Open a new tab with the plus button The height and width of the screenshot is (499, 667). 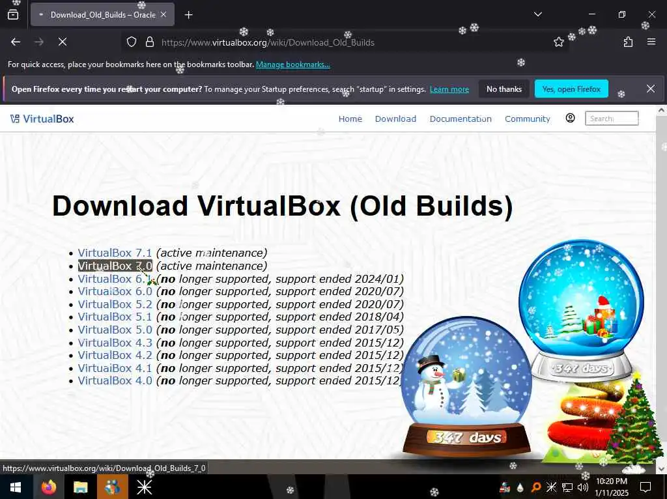click(188, 15)
